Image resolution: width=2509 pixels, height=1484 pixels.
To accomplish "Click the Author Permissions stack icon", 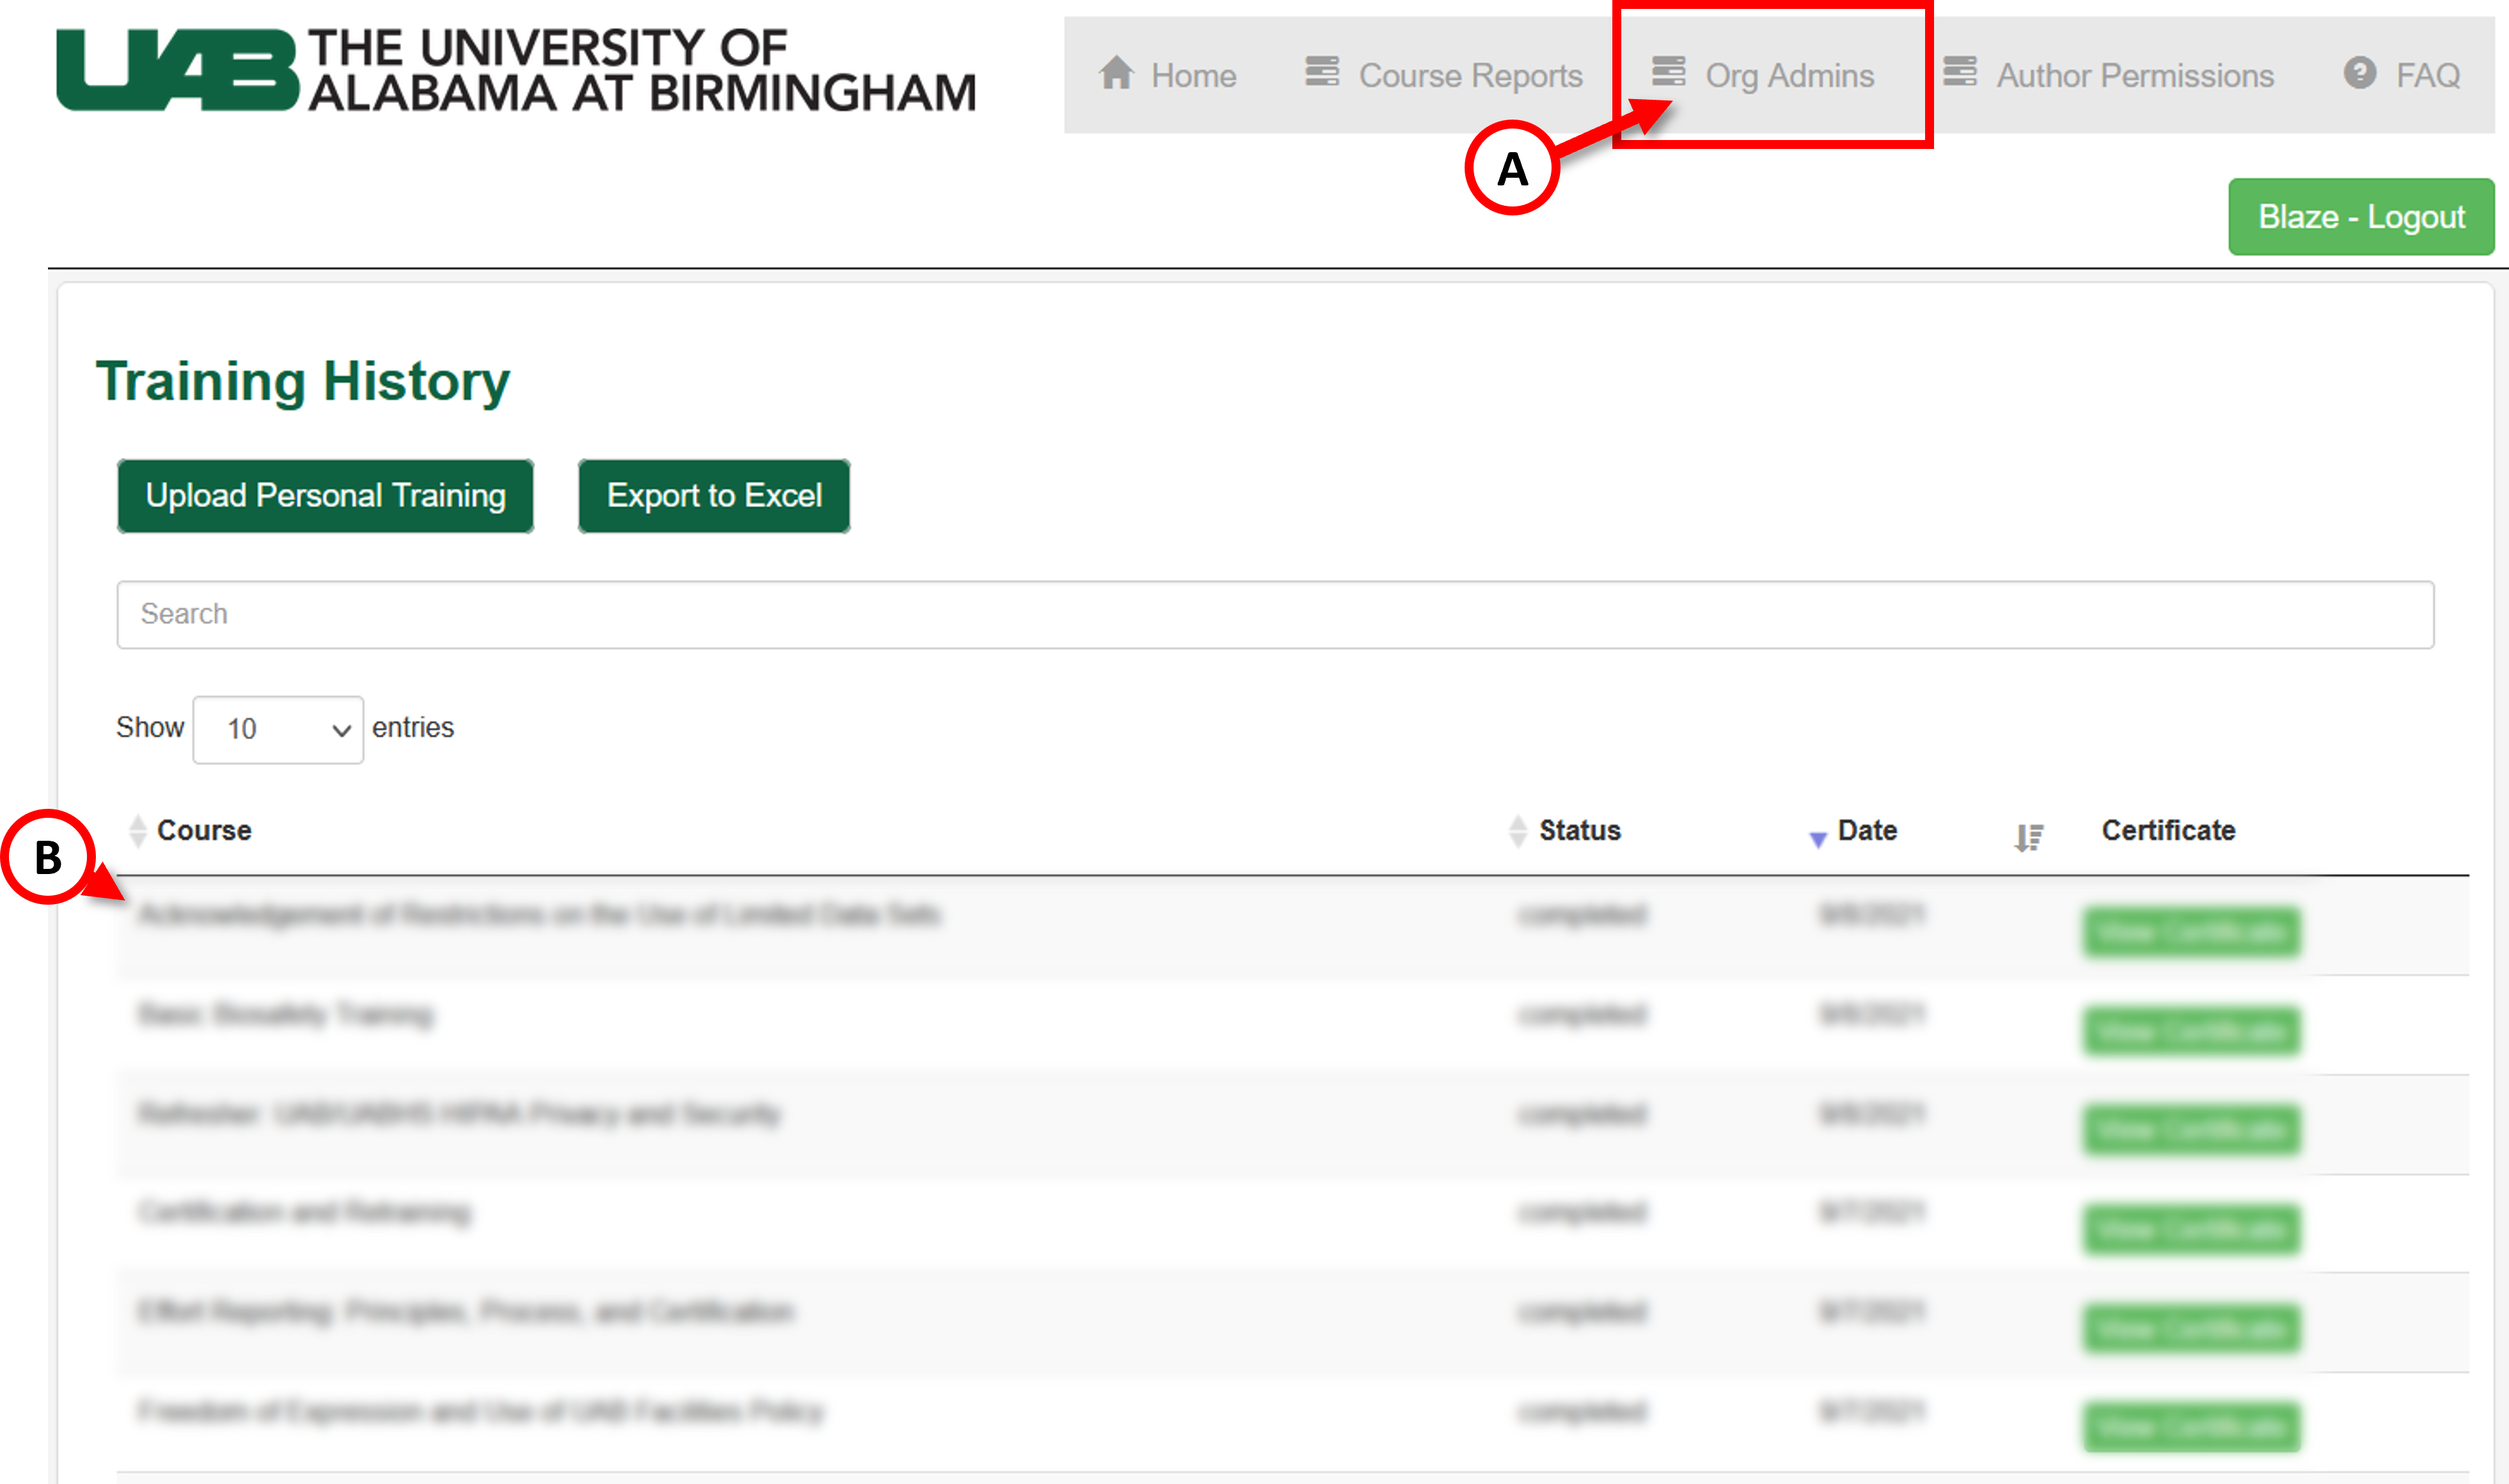I will (x=1959, y=72).
